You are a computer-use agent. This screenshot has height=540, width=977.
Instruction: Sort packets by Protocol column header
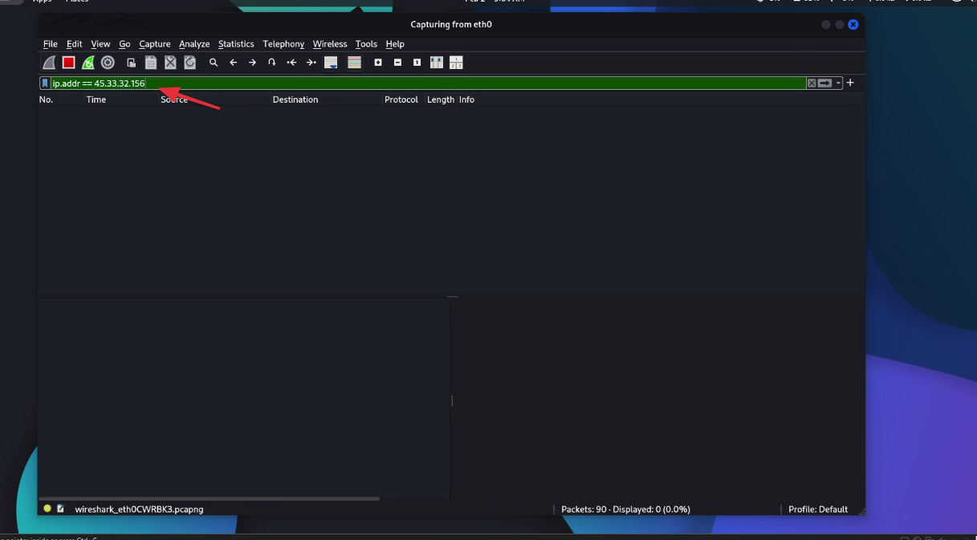tap(401, 99)
